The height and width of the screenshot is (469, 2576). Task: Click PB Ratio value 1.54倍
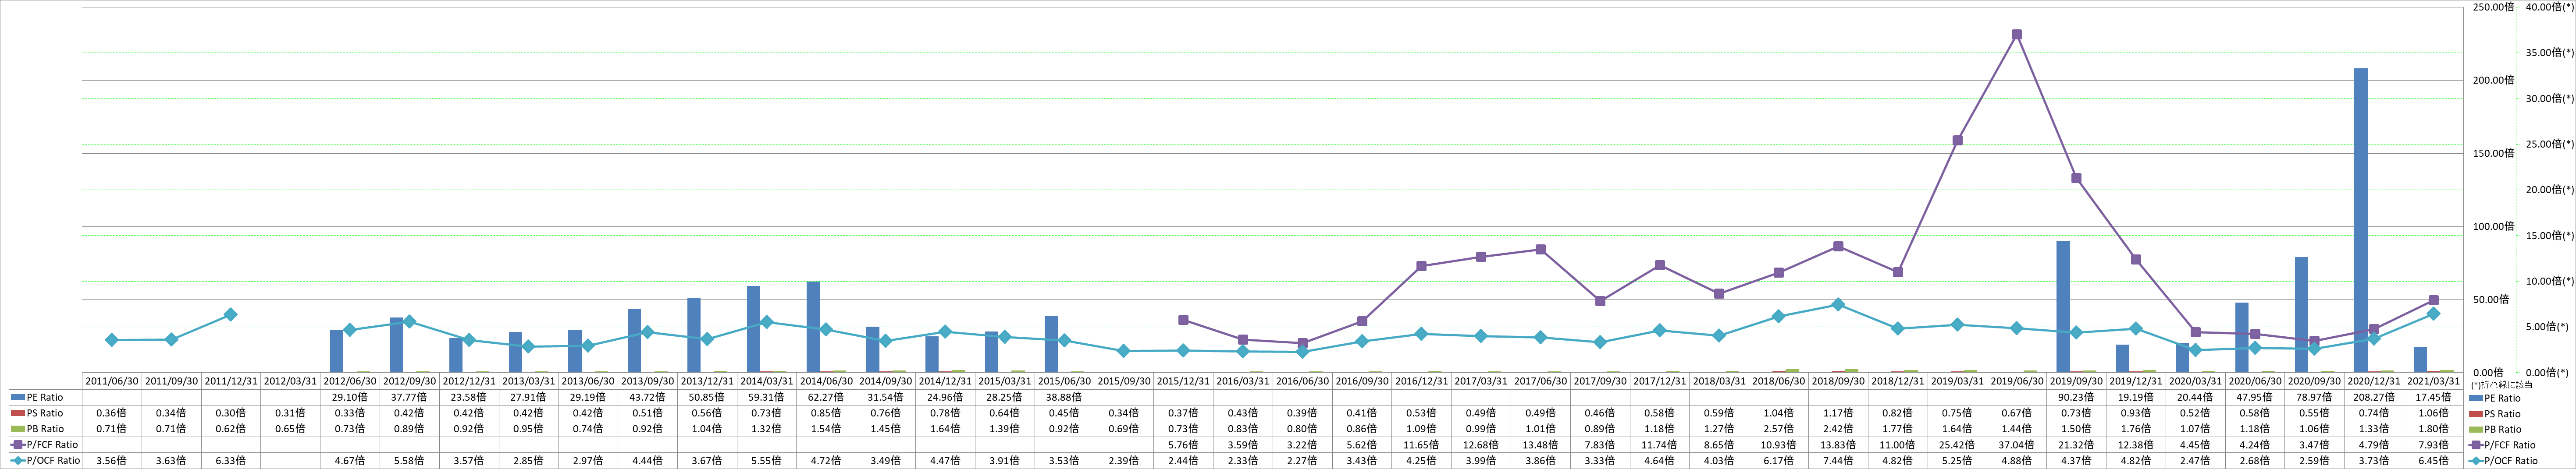pos(826,429)
